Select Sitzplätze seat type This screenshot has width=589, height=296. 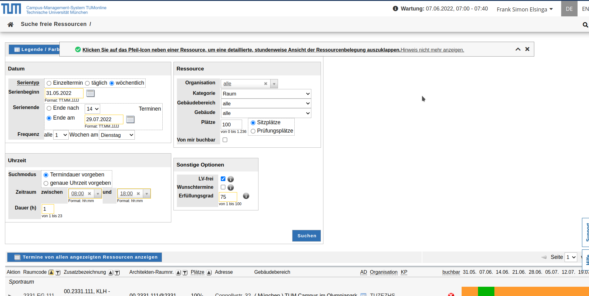pyautogui.click(x=253, y=123)
